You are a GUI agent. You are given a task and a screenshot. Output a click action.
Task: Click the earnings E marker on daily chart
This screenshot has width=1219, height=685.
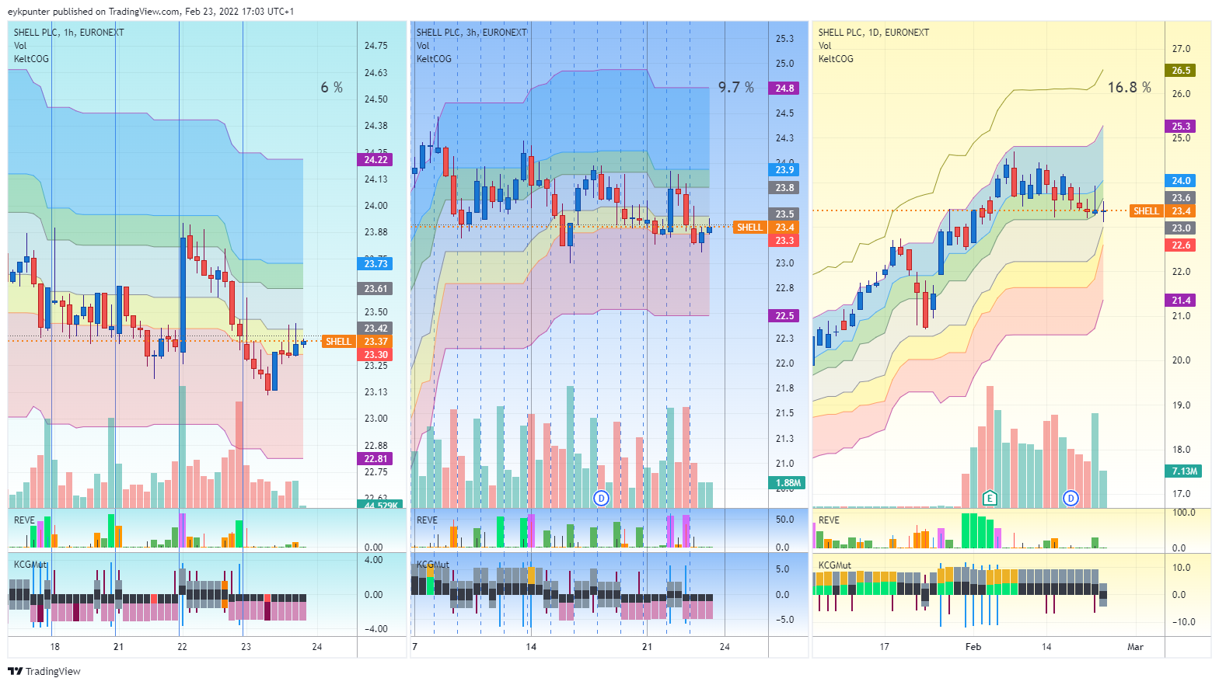[990, 499]
